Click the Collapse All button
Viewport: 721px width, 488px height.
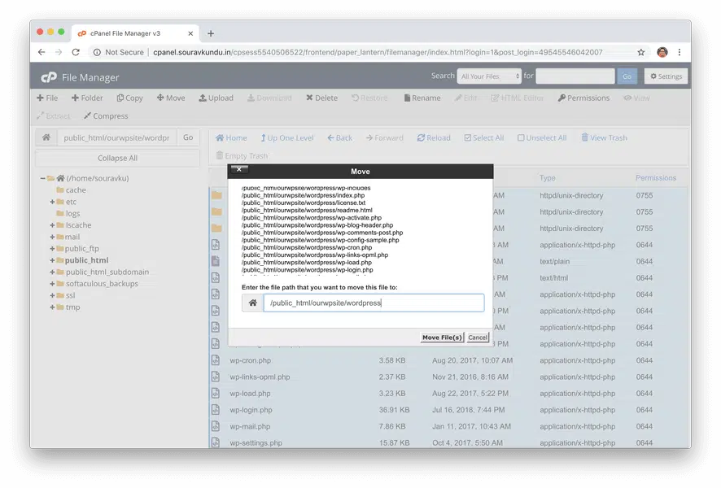117,158
